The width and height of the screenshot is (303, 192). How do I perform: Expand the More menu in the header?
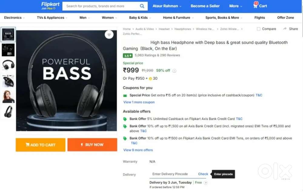click(x=235, y=6)
